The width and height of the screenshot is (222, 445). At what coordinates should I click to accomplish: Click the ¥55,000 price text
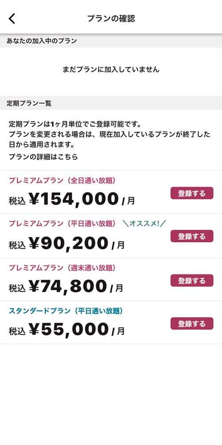[69, 329]
